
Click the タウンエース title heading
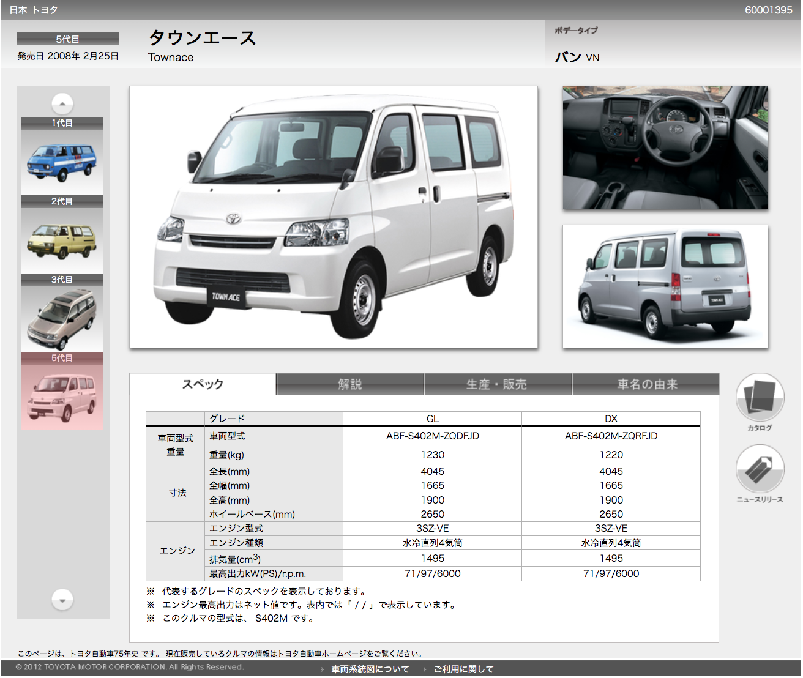[x=203, y=37]
